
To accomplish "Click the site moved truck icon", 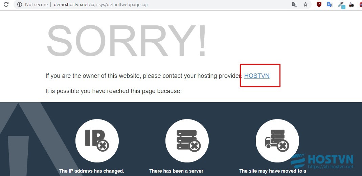I will click(x=277, y=141).
